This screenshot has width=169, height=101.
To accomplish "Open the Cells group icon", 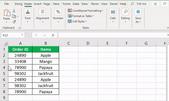I will pyautogui.click(x=113, y=12).
